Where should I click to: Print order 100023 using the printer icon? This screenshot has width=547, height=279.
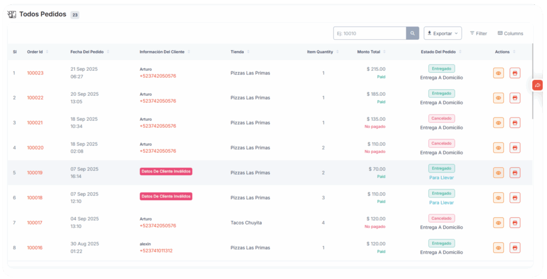[515, 73]
